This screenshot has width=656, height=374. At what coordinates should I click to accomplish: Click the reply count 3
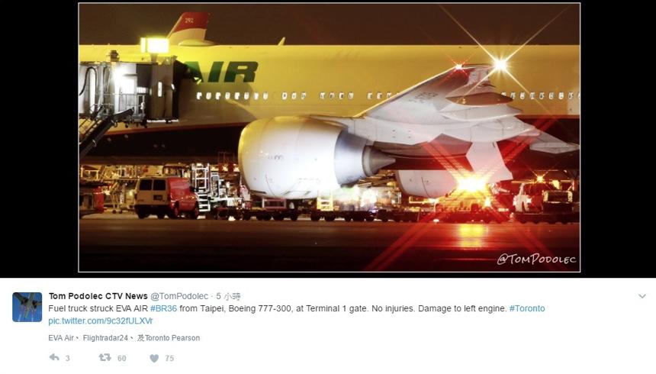[x=67, y=358]
